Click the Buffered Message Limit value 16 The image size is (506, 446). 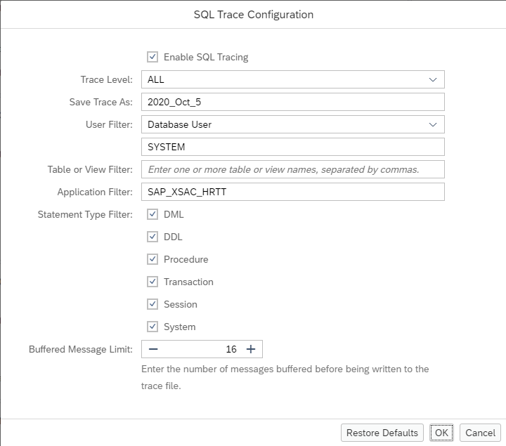[x=231, y=349]
